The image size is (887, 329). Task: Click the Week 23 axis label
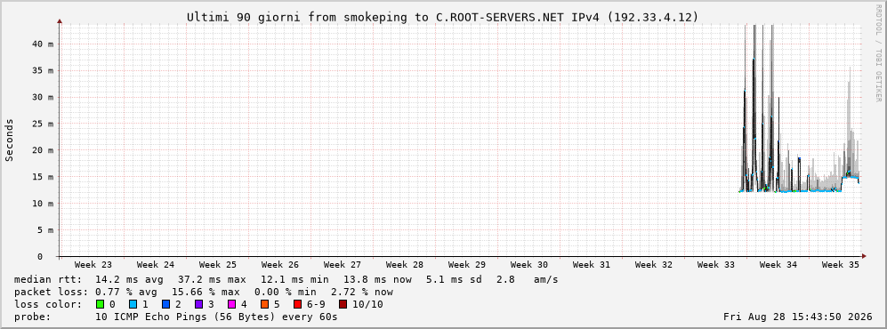pyautogui.click(x=93, y=265)
